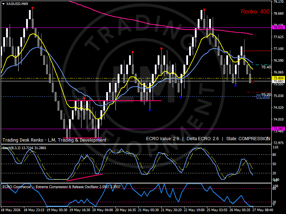Select the 75.20 level text label
The width and height of the screenshot is (286, 214).
point(266,95)
